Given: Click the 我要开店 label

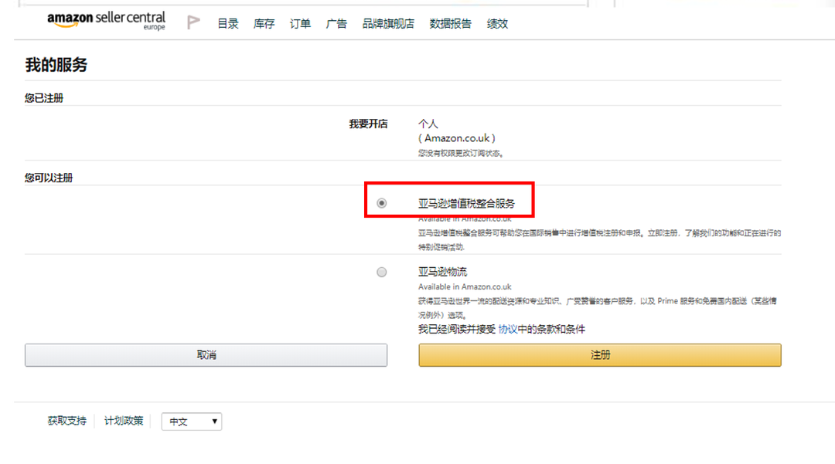Looking at the screenshot, I should click(368, 124).
